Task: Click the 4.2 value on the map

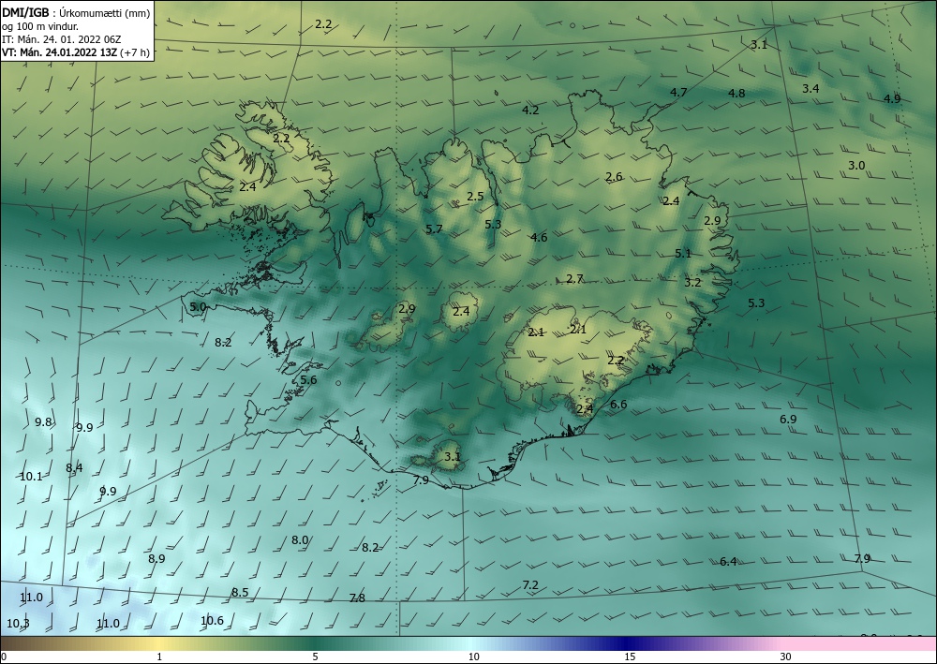Action: [530, 110]
